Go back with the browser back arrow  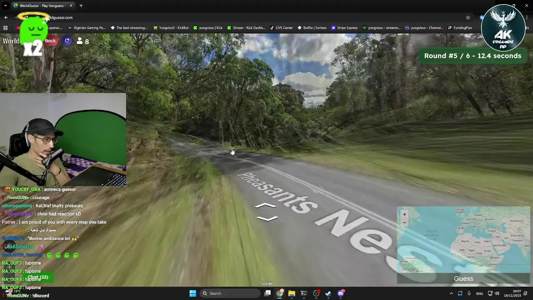pos(6,17)
